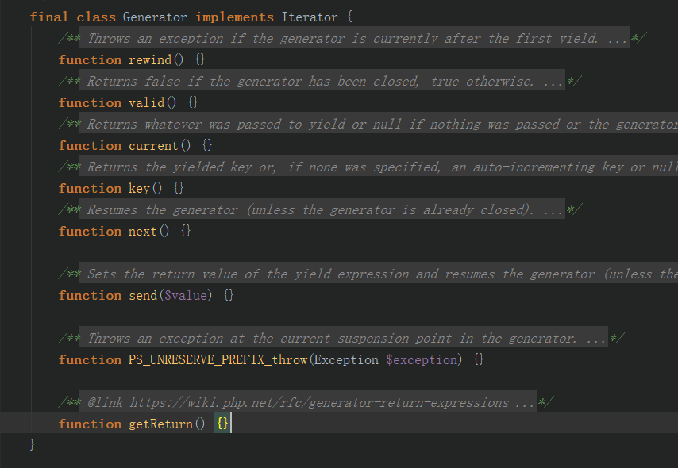Place cursor on next function name

pos(143,231)
